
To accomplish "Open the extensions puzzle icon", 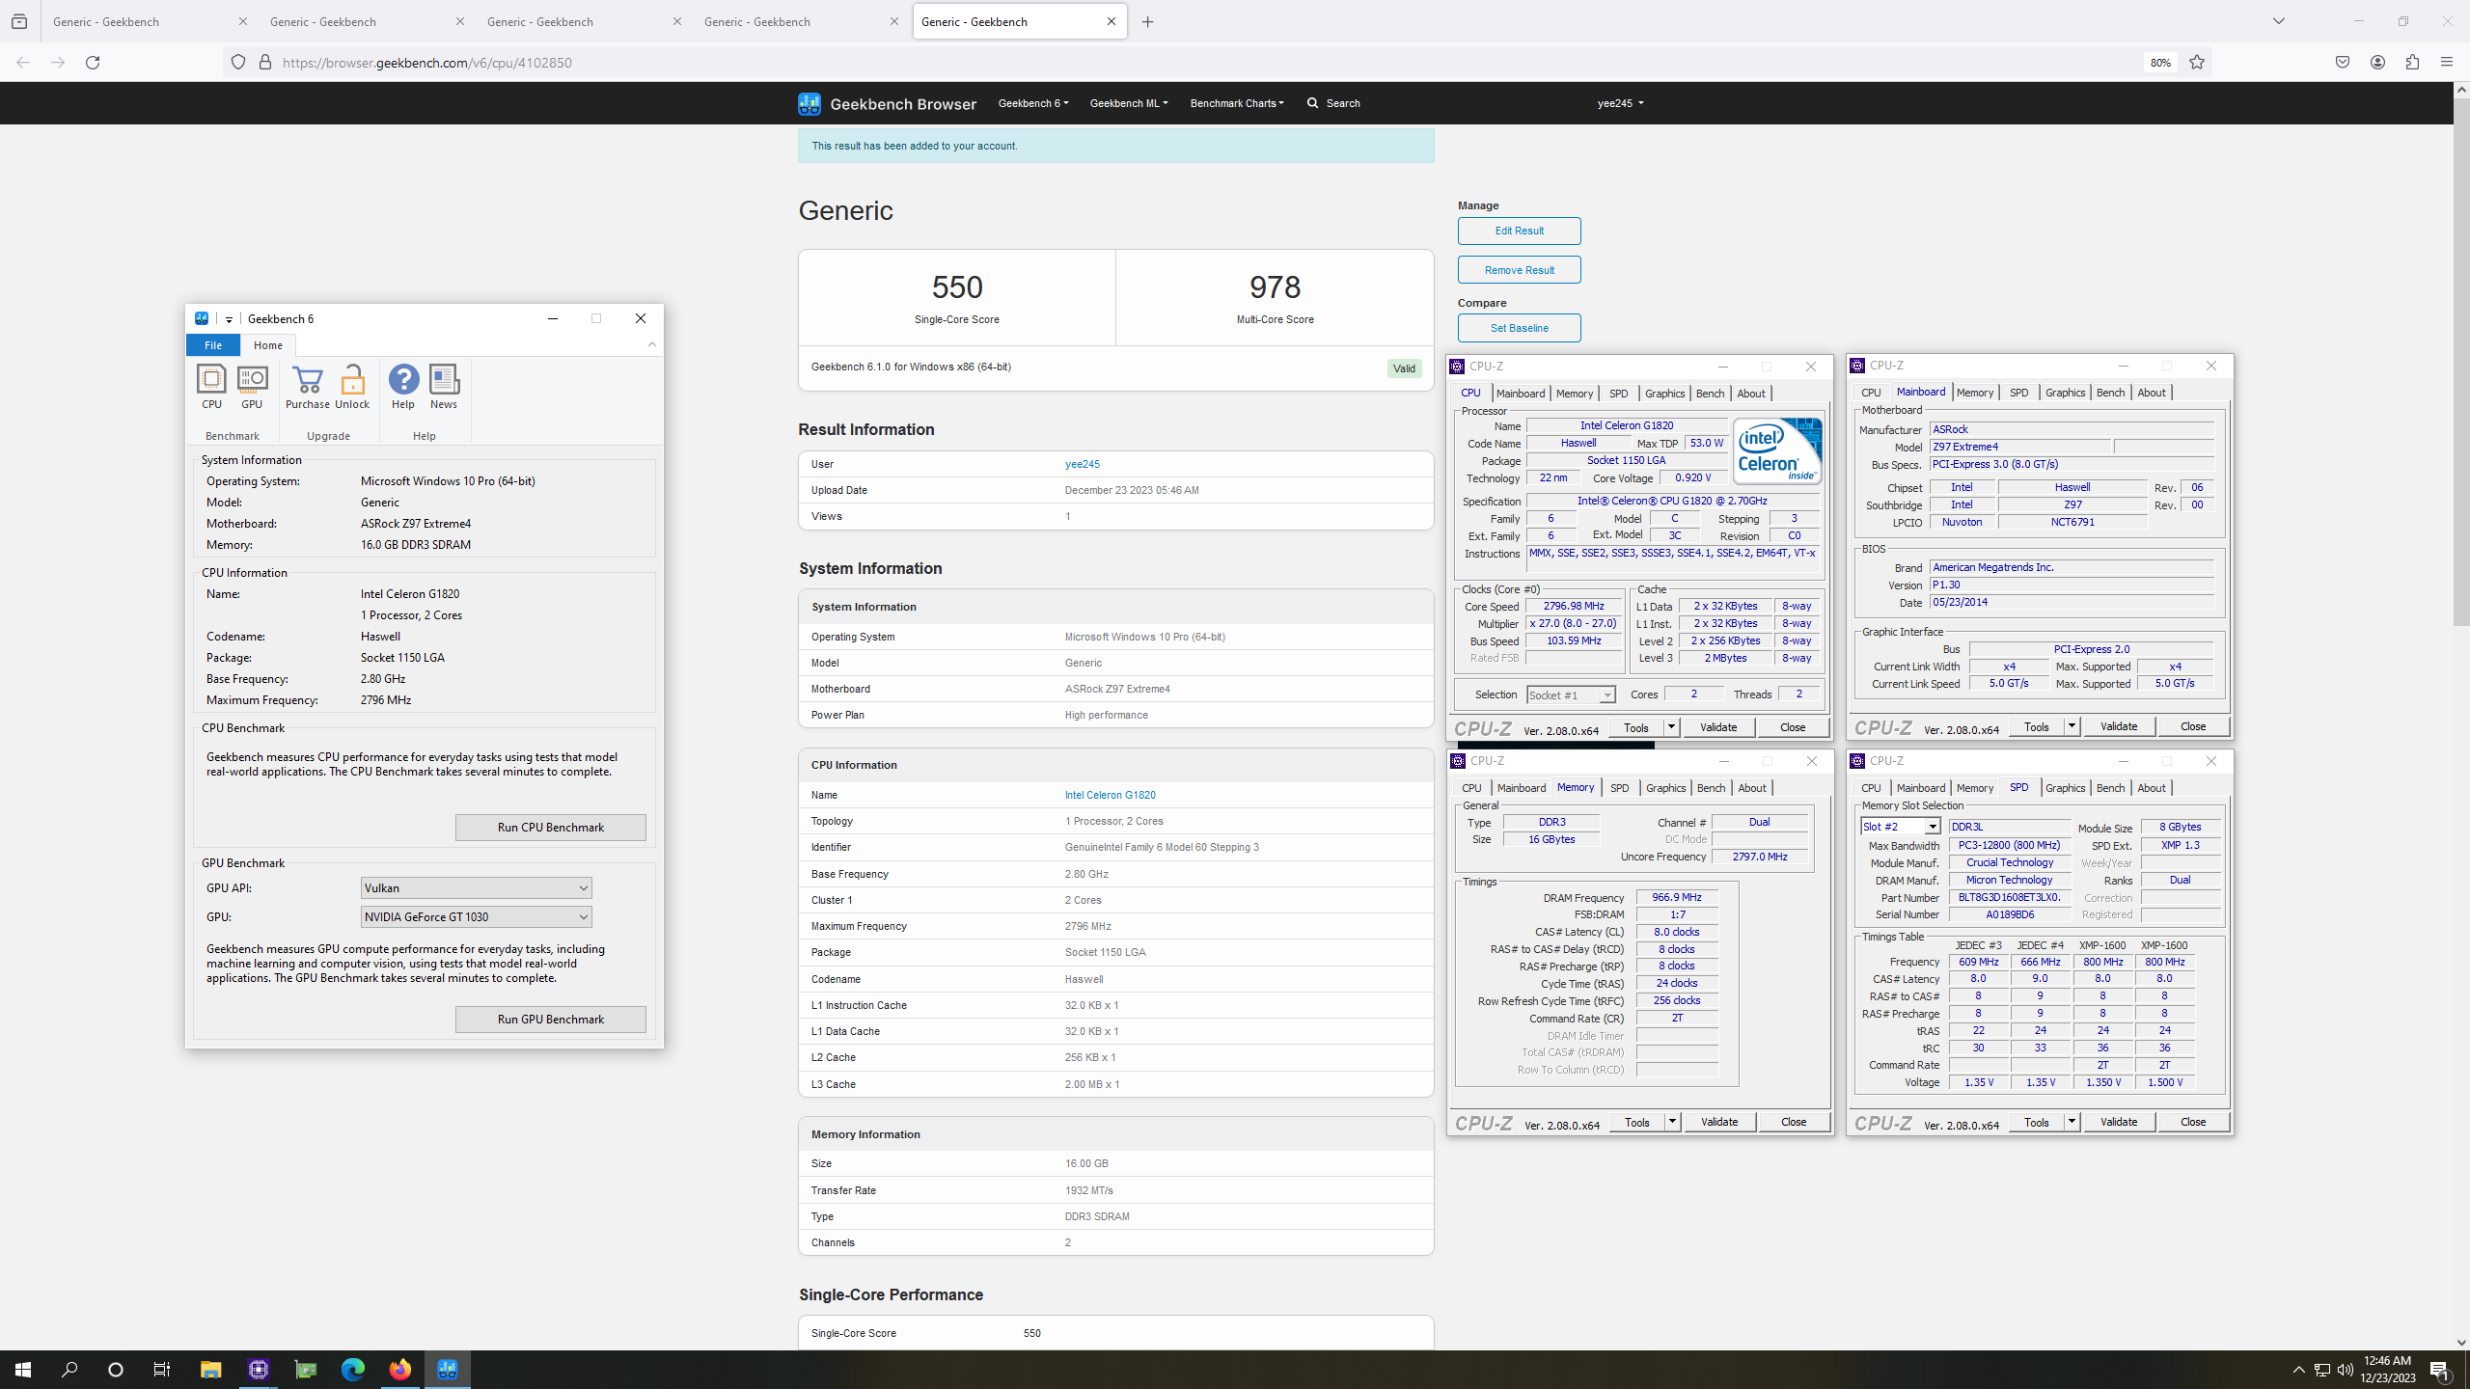I will click(x=2412, y=63).
